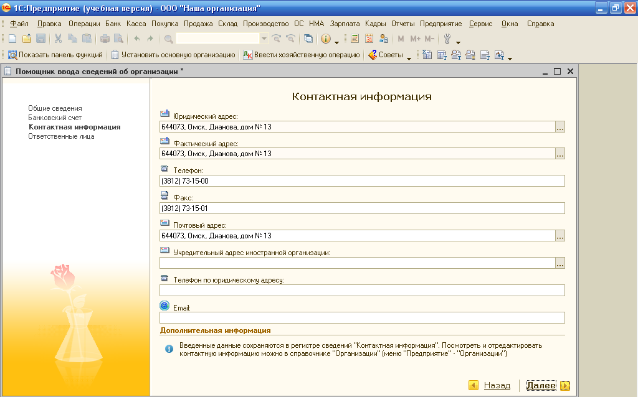Go to Банковский счет step
Screen dimensions: 638x397
(55, 118)
